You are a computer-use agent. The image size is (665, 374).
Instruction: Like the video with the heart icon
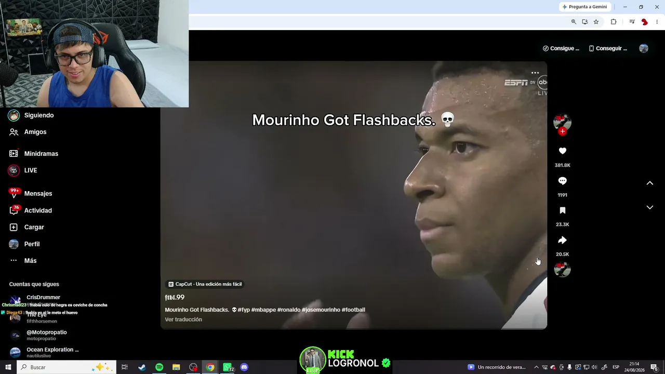coord(562,151)
